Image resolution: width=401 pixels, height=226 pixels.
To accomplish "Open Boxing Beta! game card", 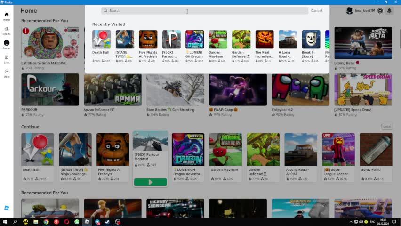I will click(363, 48).
